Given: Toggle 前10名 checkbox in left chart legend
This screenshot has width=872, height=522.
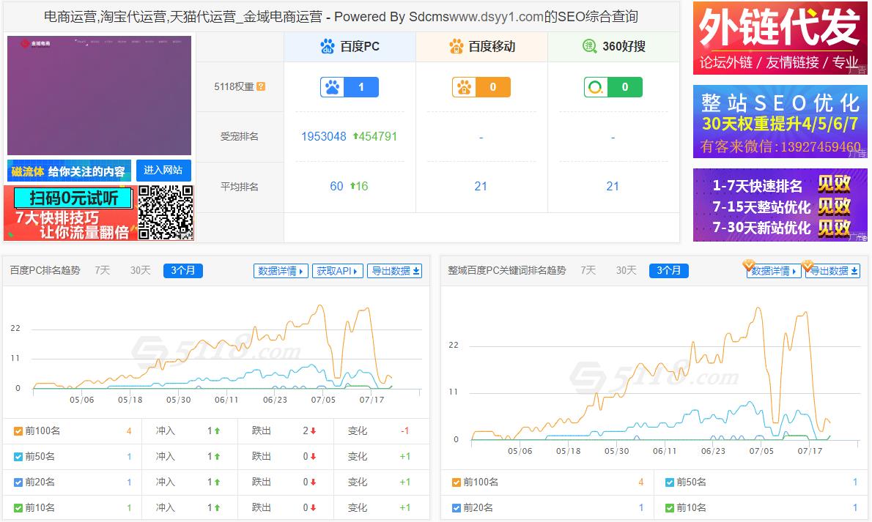Looking at the screenshot, I should click(18, 507).
